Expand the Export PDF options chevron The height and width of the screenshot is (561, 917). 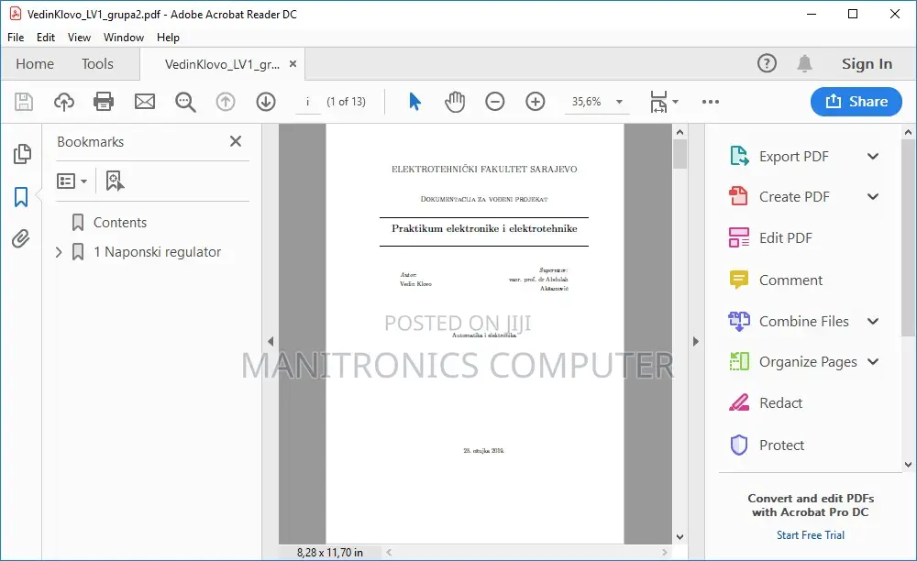coord(872,156)
